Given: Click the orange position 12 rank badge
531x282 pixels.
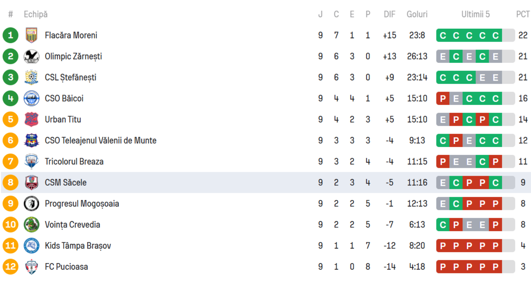Looking at the screenshot, I should click(11, 267).
